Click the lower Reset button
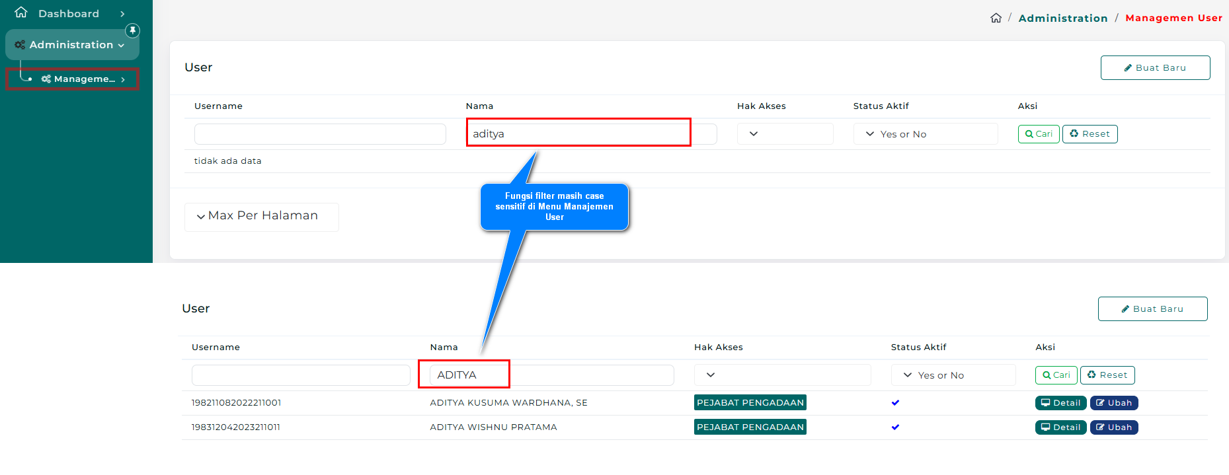This screenshot has height=475, width=1229. 1107,375
